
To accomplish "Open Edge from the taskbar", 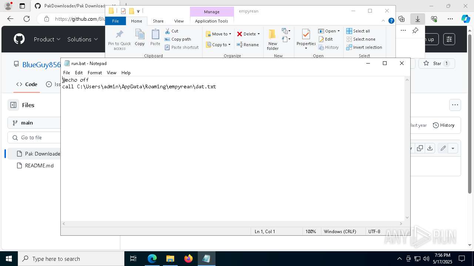I will click(152, 259).
